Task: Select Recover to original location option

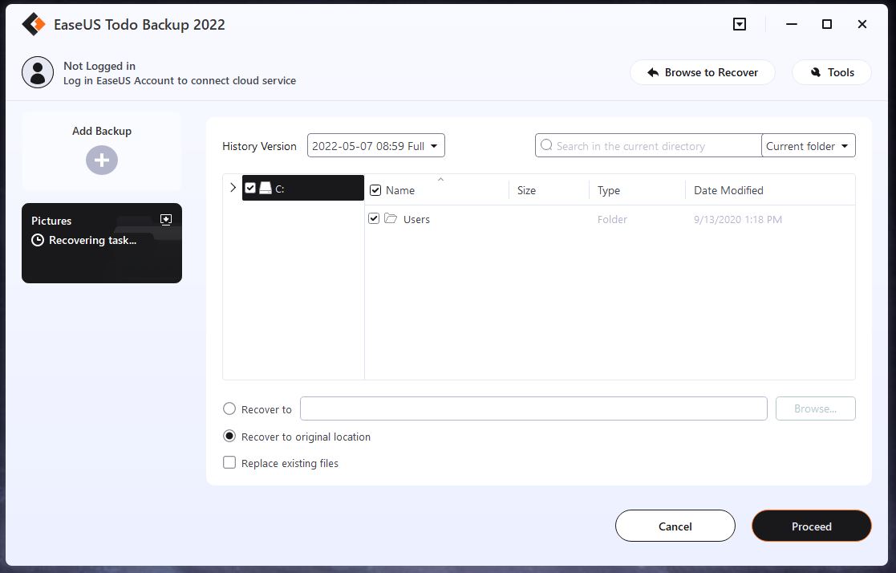Action: (x=229, y=437)
